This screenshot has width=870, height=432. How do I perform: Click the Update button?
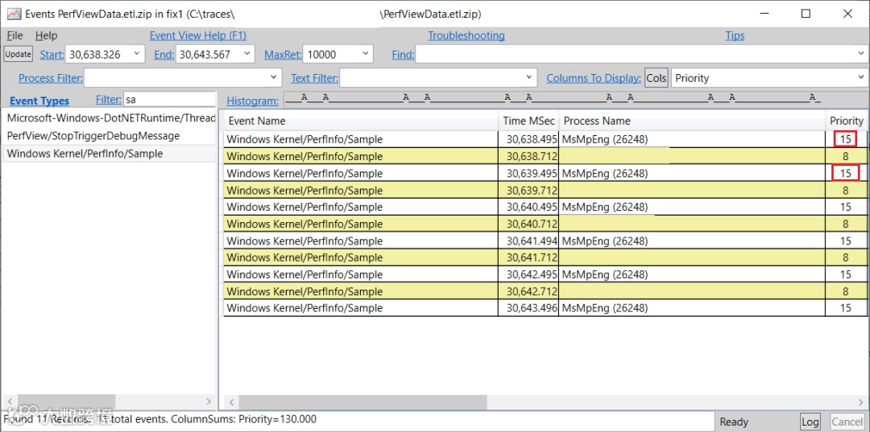(19, 54)
